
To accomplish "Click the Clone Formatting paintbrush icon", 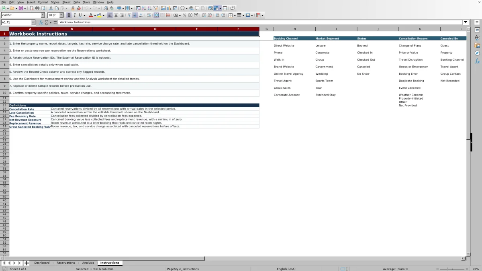I will pos(73,8).
